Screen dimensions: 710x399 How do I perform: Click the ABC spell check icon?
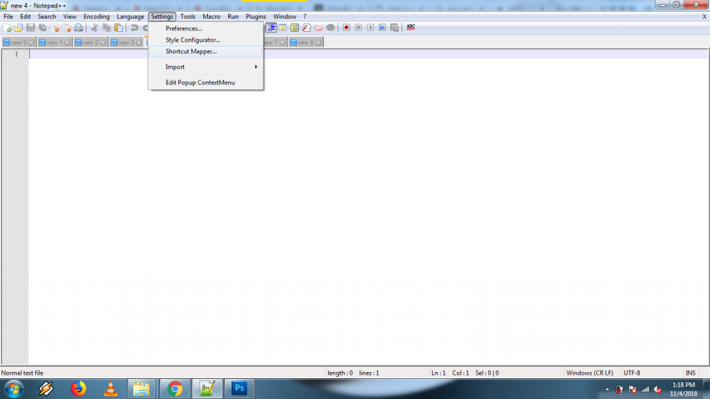coord(410,28)
